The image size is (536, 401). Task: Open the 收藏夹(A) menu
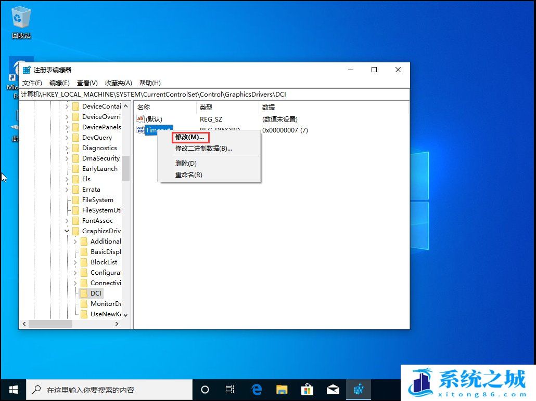click(x=118, y=83)
